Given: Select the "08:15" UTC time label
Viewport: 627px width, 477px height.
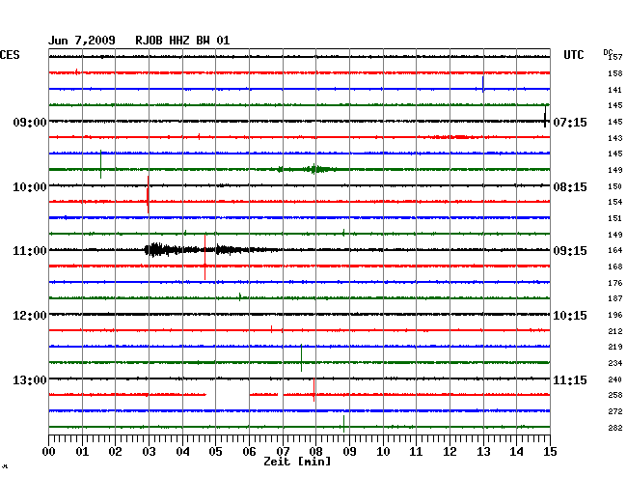Looking at the screenshot, I should (x=570, y=187).
